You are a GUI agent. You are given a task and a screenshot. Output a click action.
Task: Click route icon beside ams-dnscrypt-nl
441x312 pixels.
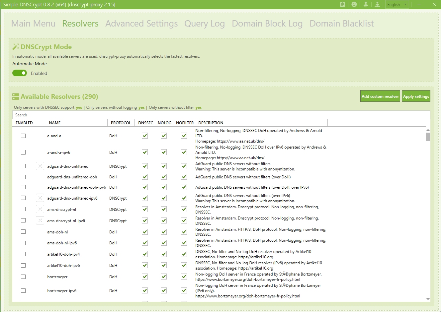(40, 209)
